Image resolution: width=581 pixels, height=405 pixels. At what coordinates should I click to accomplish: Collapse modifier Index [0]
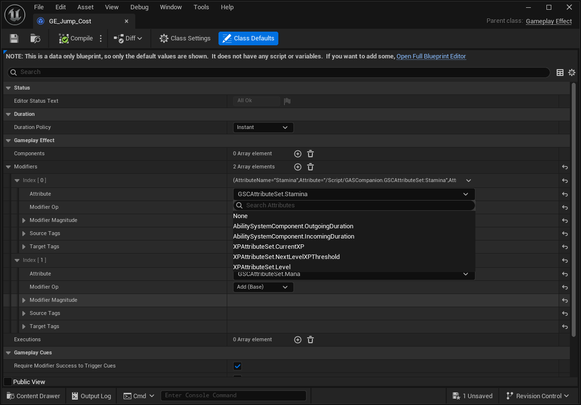coord(17,181)
